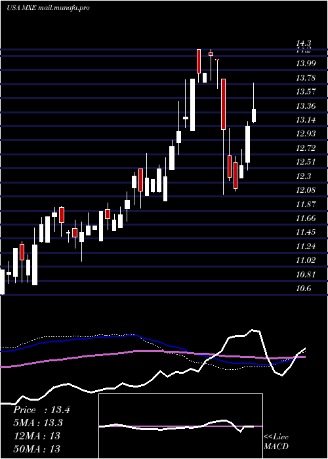Click the 11.24 price axis label
This screenshot has height=459, width=328.
point(306,247)
